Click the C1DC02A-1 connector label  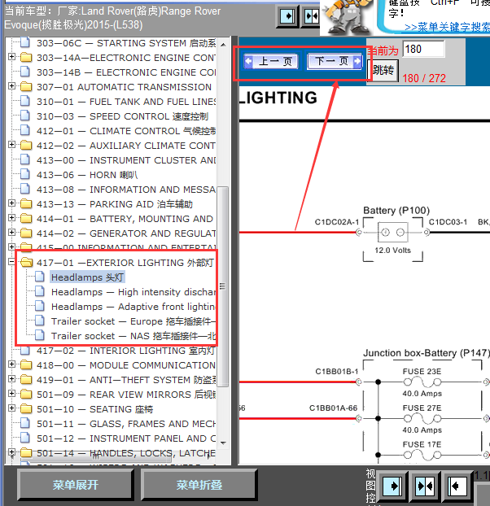[x=337, y=222]
